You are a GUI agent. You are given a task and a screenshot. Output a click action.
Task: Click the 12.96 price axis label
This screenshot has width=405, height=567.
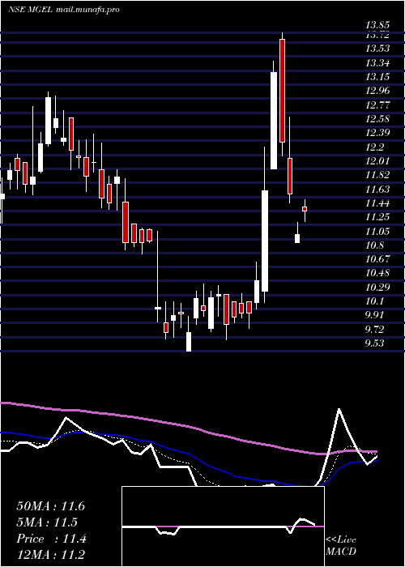click(x=377, y=91)
